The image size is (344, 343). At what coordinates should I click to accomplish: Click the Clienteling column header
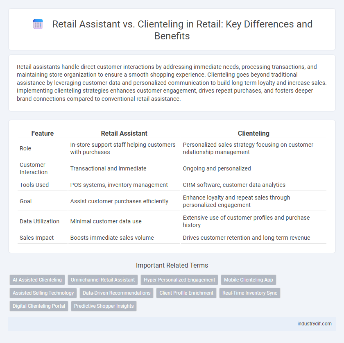(x=253, y=133)
